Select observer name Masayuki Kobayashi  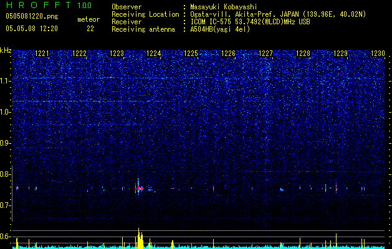[x=224, y=7]
